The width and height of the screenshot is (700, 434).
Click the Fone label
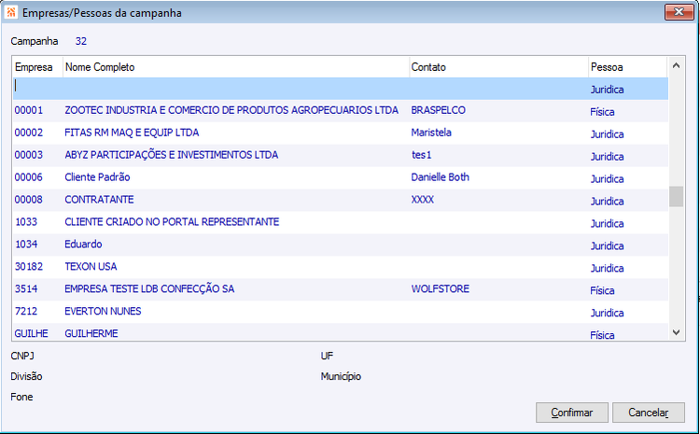[21, 397]
